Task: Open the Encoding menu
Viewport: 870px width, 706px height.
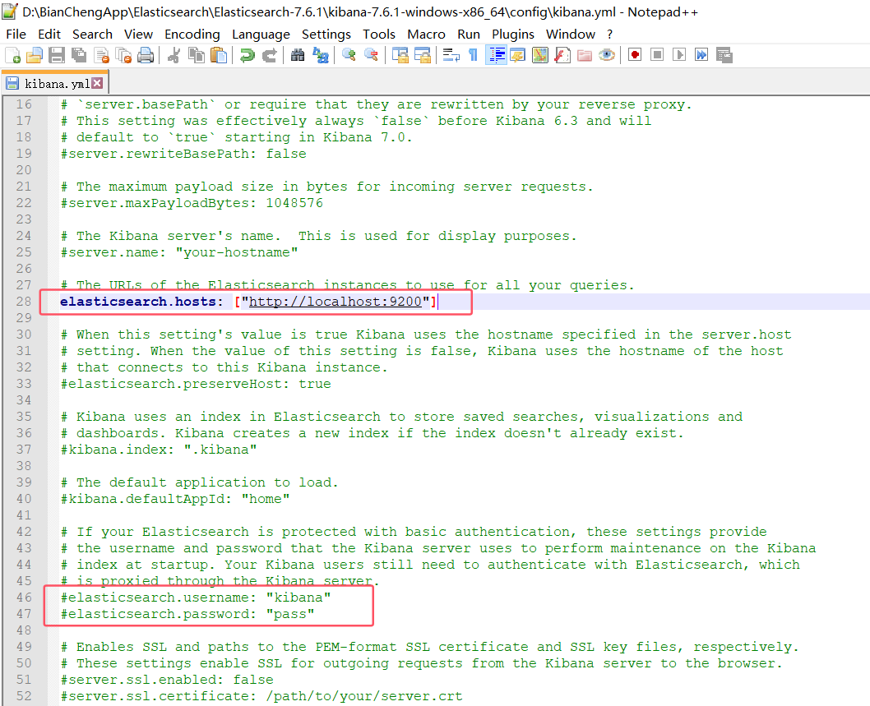Action: (x=192, y=35)
